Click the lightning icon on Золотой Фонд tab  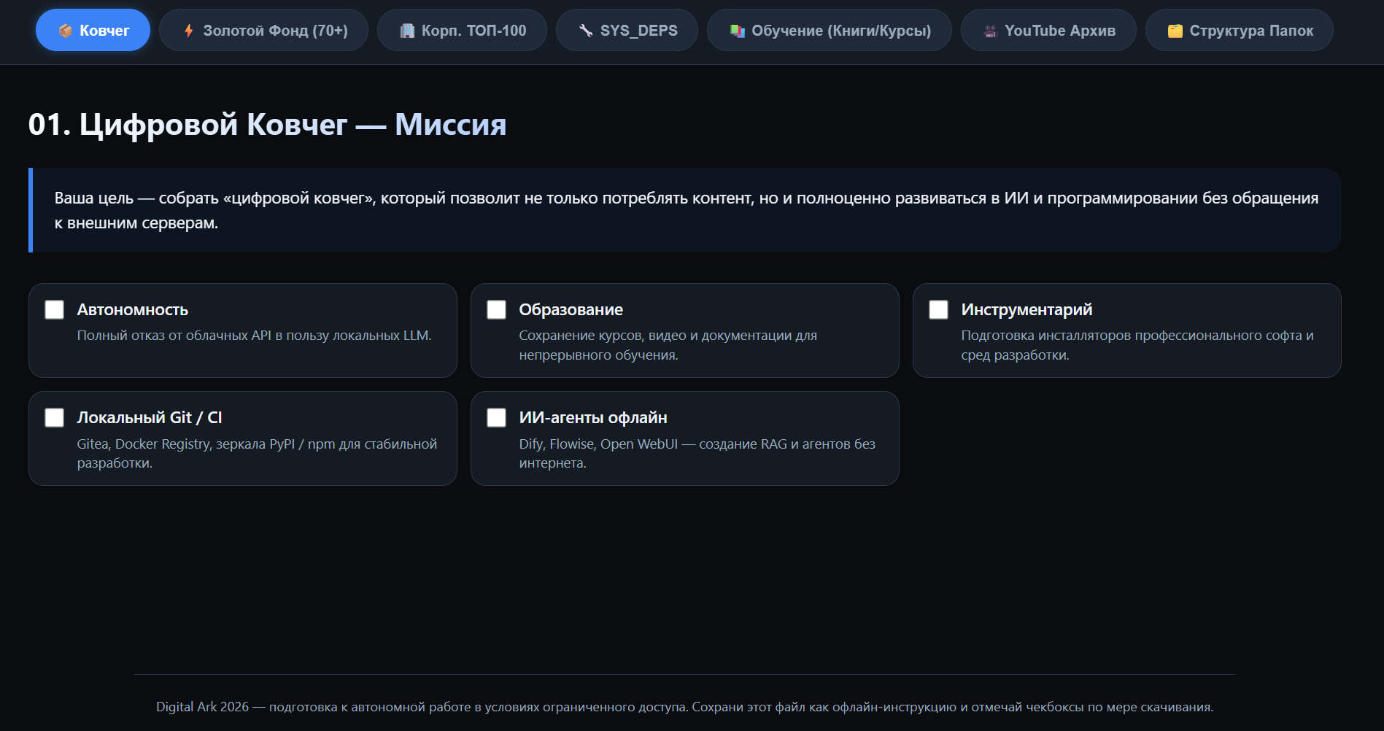point(189,31)
